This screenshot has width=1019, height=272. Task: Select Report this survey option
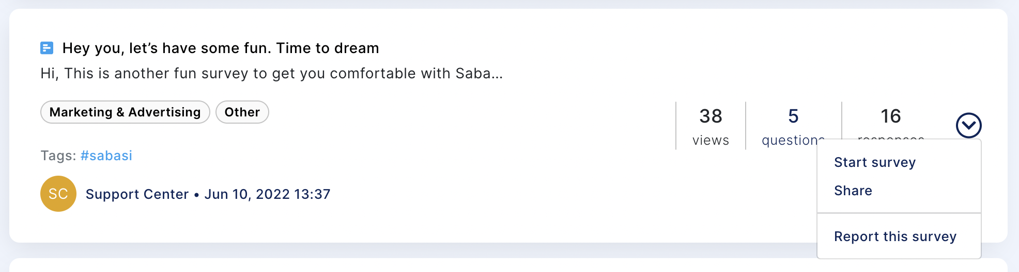point(895,236)
